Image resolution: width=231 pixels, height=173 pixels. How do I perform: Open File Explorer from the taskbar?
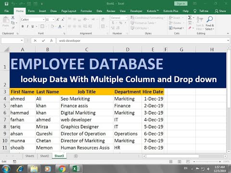point(34,169)
